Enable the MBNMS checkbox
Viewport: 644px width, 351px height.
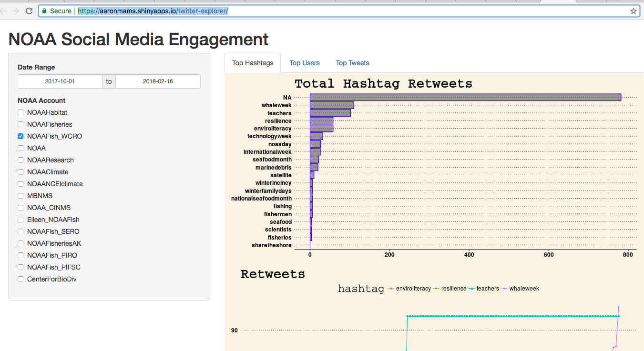pyautogui.click(x=20, y=196)
